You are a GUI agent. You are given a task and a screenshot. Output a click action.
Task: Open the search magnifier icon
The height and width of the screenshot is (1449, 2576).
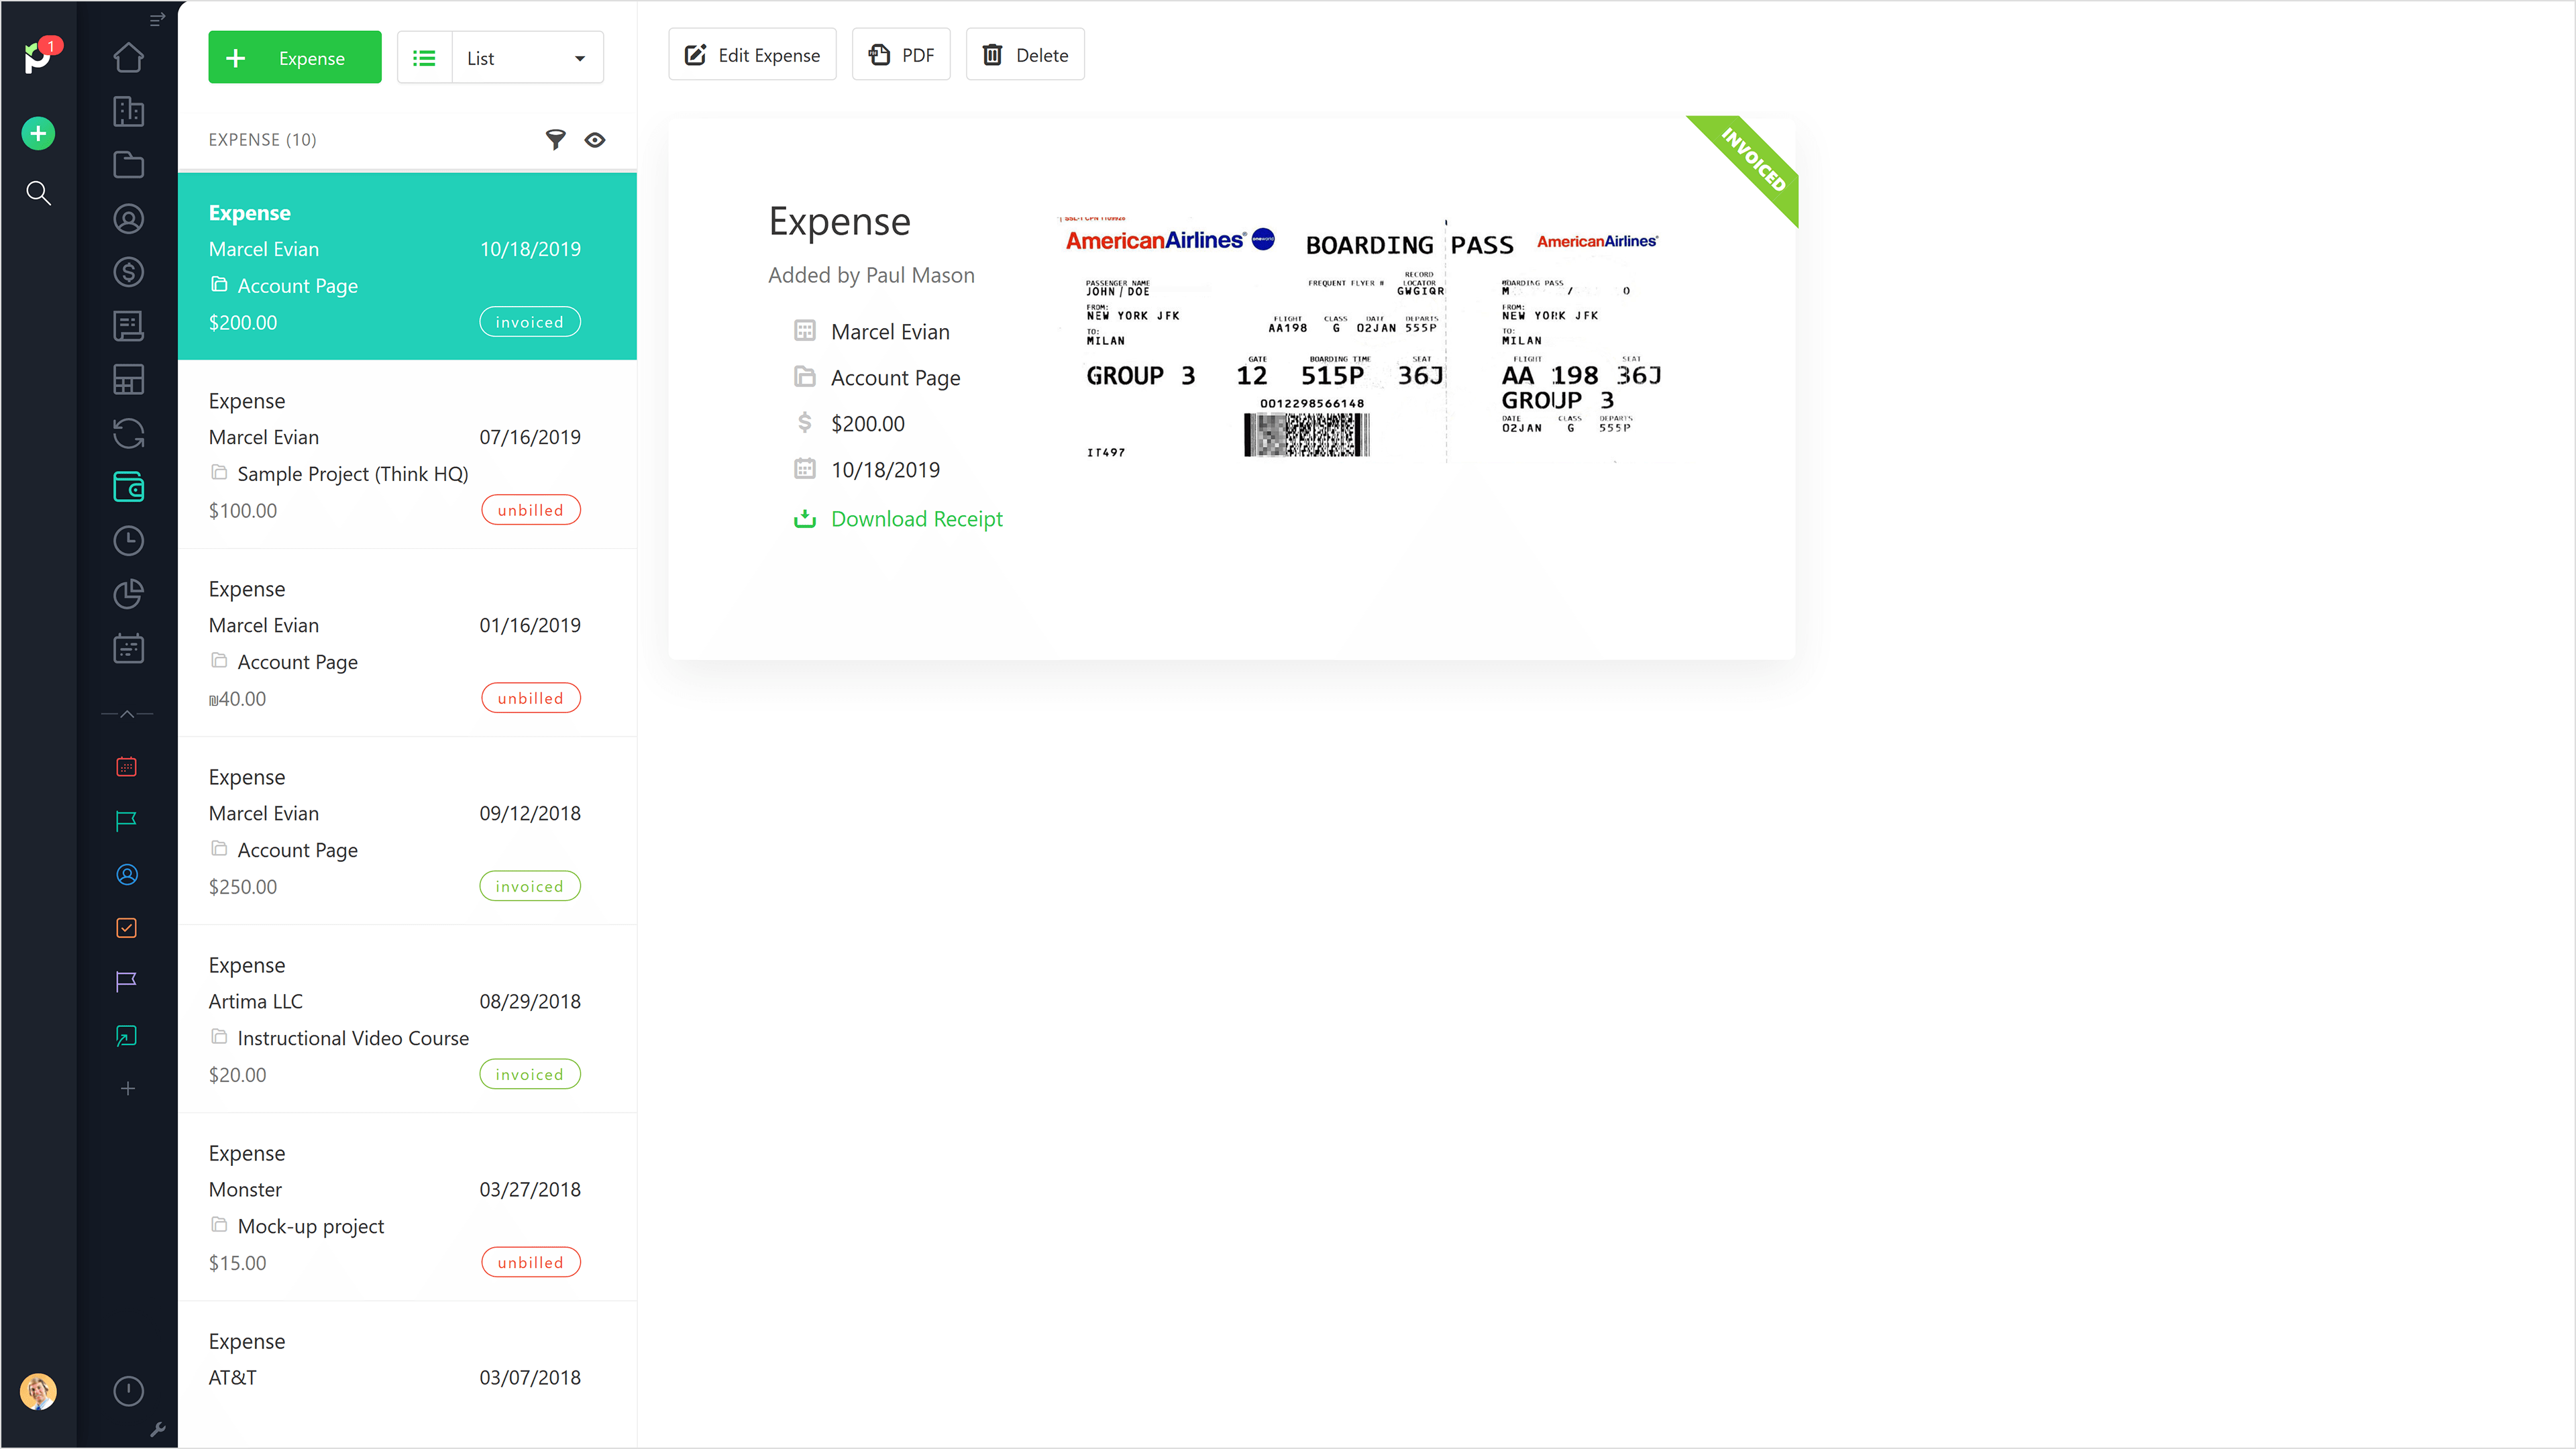(x=38, y=193)
